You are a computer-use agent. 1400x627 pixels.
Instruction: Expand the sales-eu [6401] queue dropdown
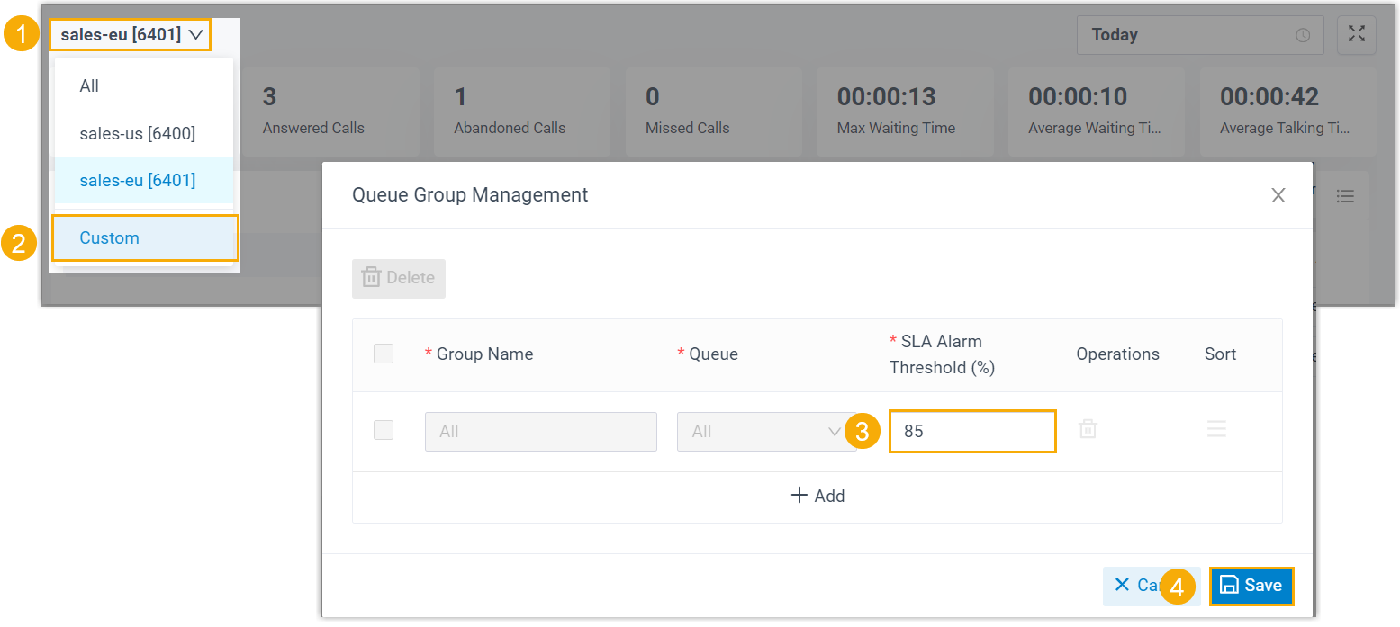[131, 35]
